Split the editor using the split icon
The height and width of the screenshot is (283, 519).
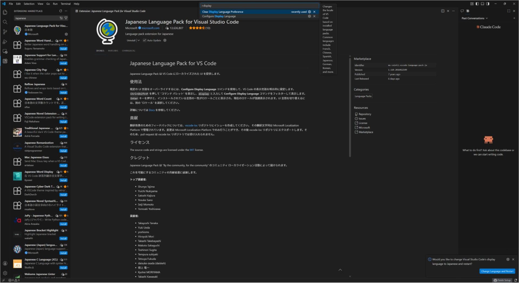(x=443, y=11)
